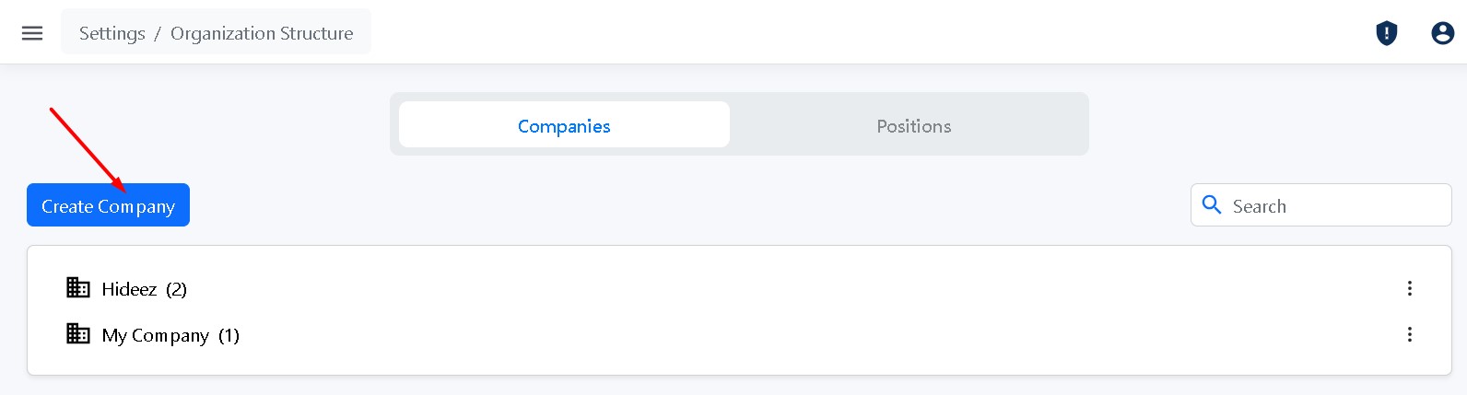Click Organization Structure in the breadcrumb
This screenshot has width=1467, height=395.
pyautogui.click(x=262, y=33)
